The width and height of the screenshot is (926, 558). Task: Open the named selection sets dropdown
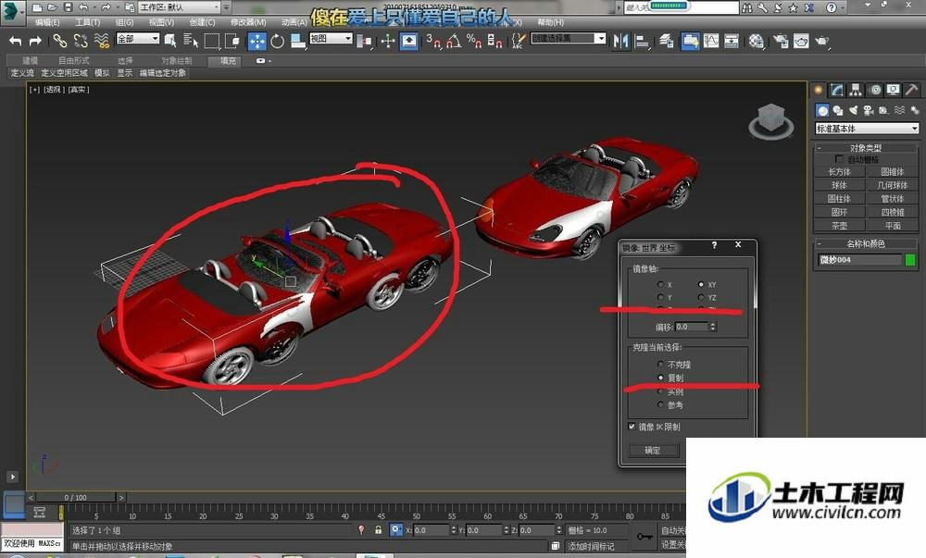click(x=569, y=39)
